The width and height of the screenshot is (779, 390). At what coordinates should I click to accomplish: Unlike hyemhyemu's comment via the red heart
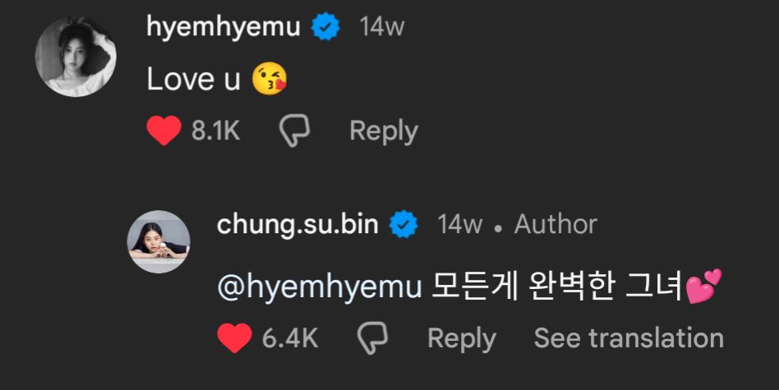pos(164,131)
